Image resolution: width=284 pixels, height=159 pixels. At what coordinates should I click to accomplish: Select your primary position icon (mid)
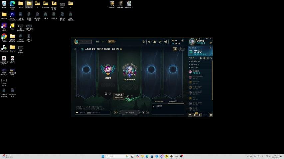pos(128,97)
